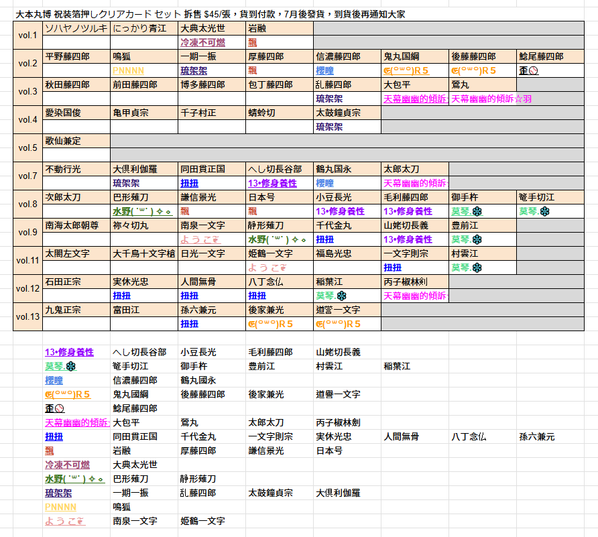Click 鯰尾藤四郎 in the summary list 歪 row
Image resolution: width=598 pixels, height=537 pixels.
(135, 409)
